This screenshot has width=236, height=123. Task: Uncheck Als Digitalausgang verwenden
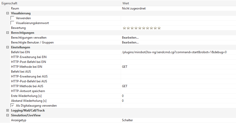[12, 105]
